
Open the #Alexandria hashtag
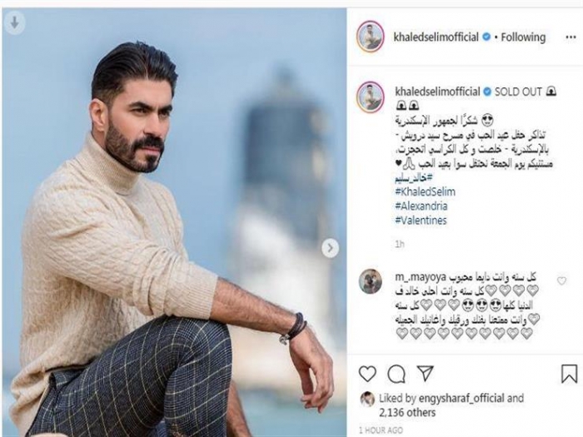pyautogui.click(x=421, y=206)
